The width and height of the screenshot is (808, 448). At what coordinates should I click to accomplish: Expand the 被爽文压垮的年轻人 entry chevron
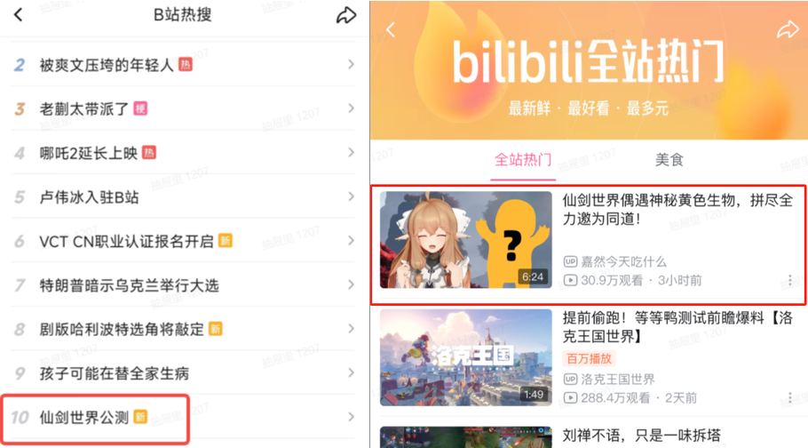351,65
